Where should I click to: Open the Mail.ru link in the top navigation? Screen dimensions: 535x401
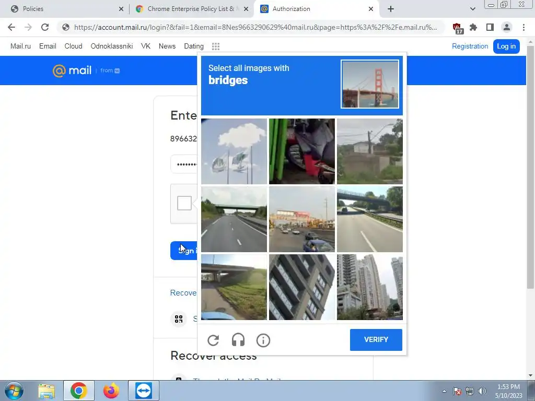point(20,46)
